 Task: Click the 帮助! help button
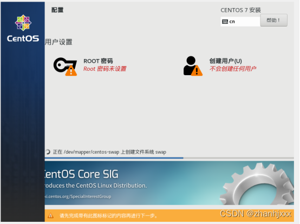tap(273, 20)
